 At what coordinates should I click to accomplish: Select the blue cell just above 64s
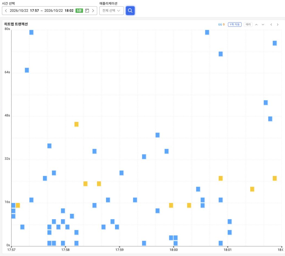tap(27, 70)
